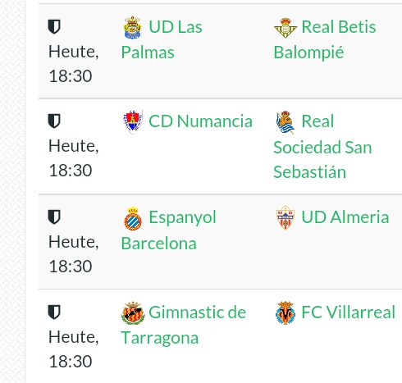Click the Espanyol Barcelona crest icon
Image resolution: width=402 pixels, height=383 pixels.
tap(133, 218)
